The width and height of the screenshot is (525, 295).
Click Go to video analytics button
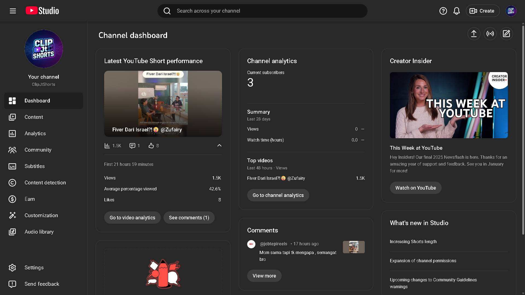(132, 218)
